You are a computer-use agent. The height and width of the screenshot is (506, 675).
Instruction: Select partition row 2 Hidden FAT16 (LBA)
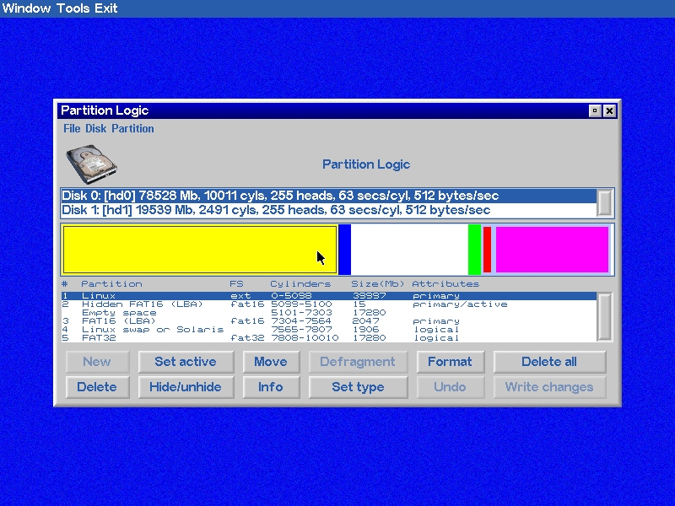[x=329, y=304]
